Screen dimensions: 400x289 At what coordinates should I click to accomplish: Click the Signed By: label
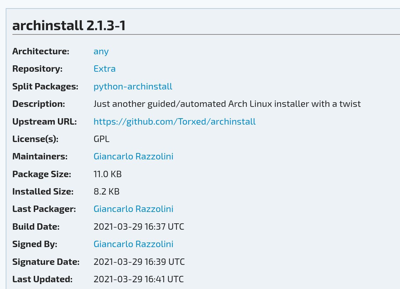[x=35, y=244]
